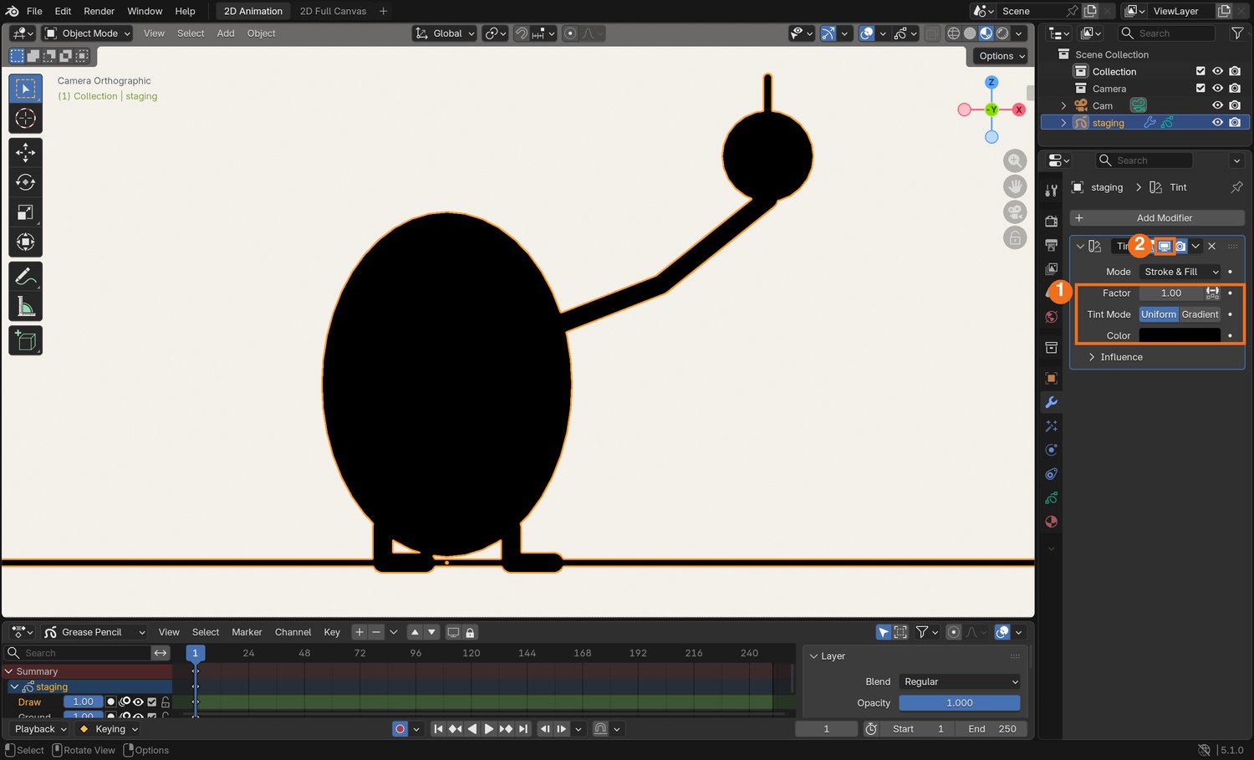1254x760 pixels.
Task: Uncheck the Camera collection checkbox
Action: pos(1200,89)
